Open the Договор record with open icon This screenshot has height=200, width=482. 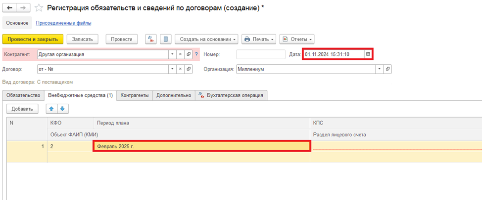(189, 69)
